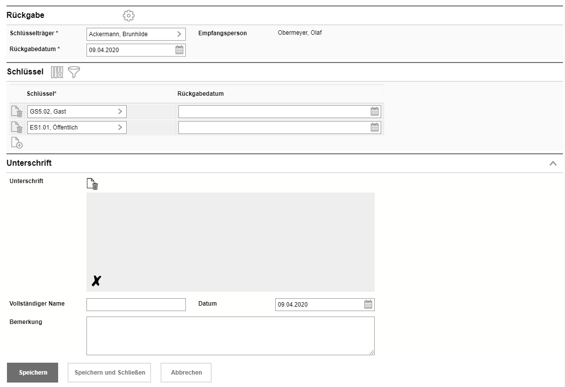The image size is (565, 387).
Task: Open the calendar for the top Rückgabedatum field
Action: 179,50
